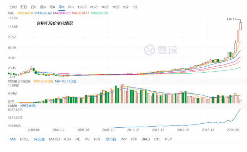Image resolution: width=247 pixels, height=152 pixels.
Task: Toggle the 总市值 market cap indicator
Action: tap(111, 139)
